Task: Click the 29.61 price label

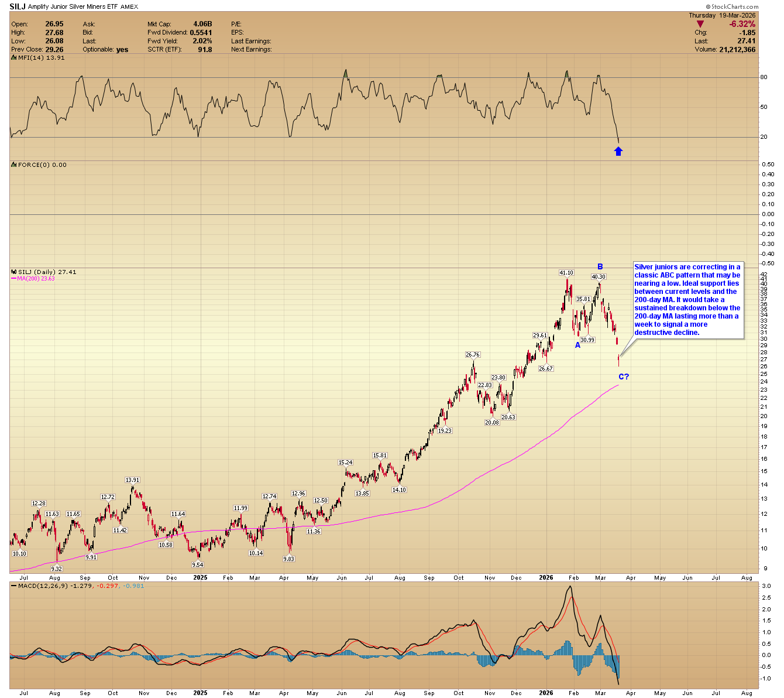Action: 540,336
